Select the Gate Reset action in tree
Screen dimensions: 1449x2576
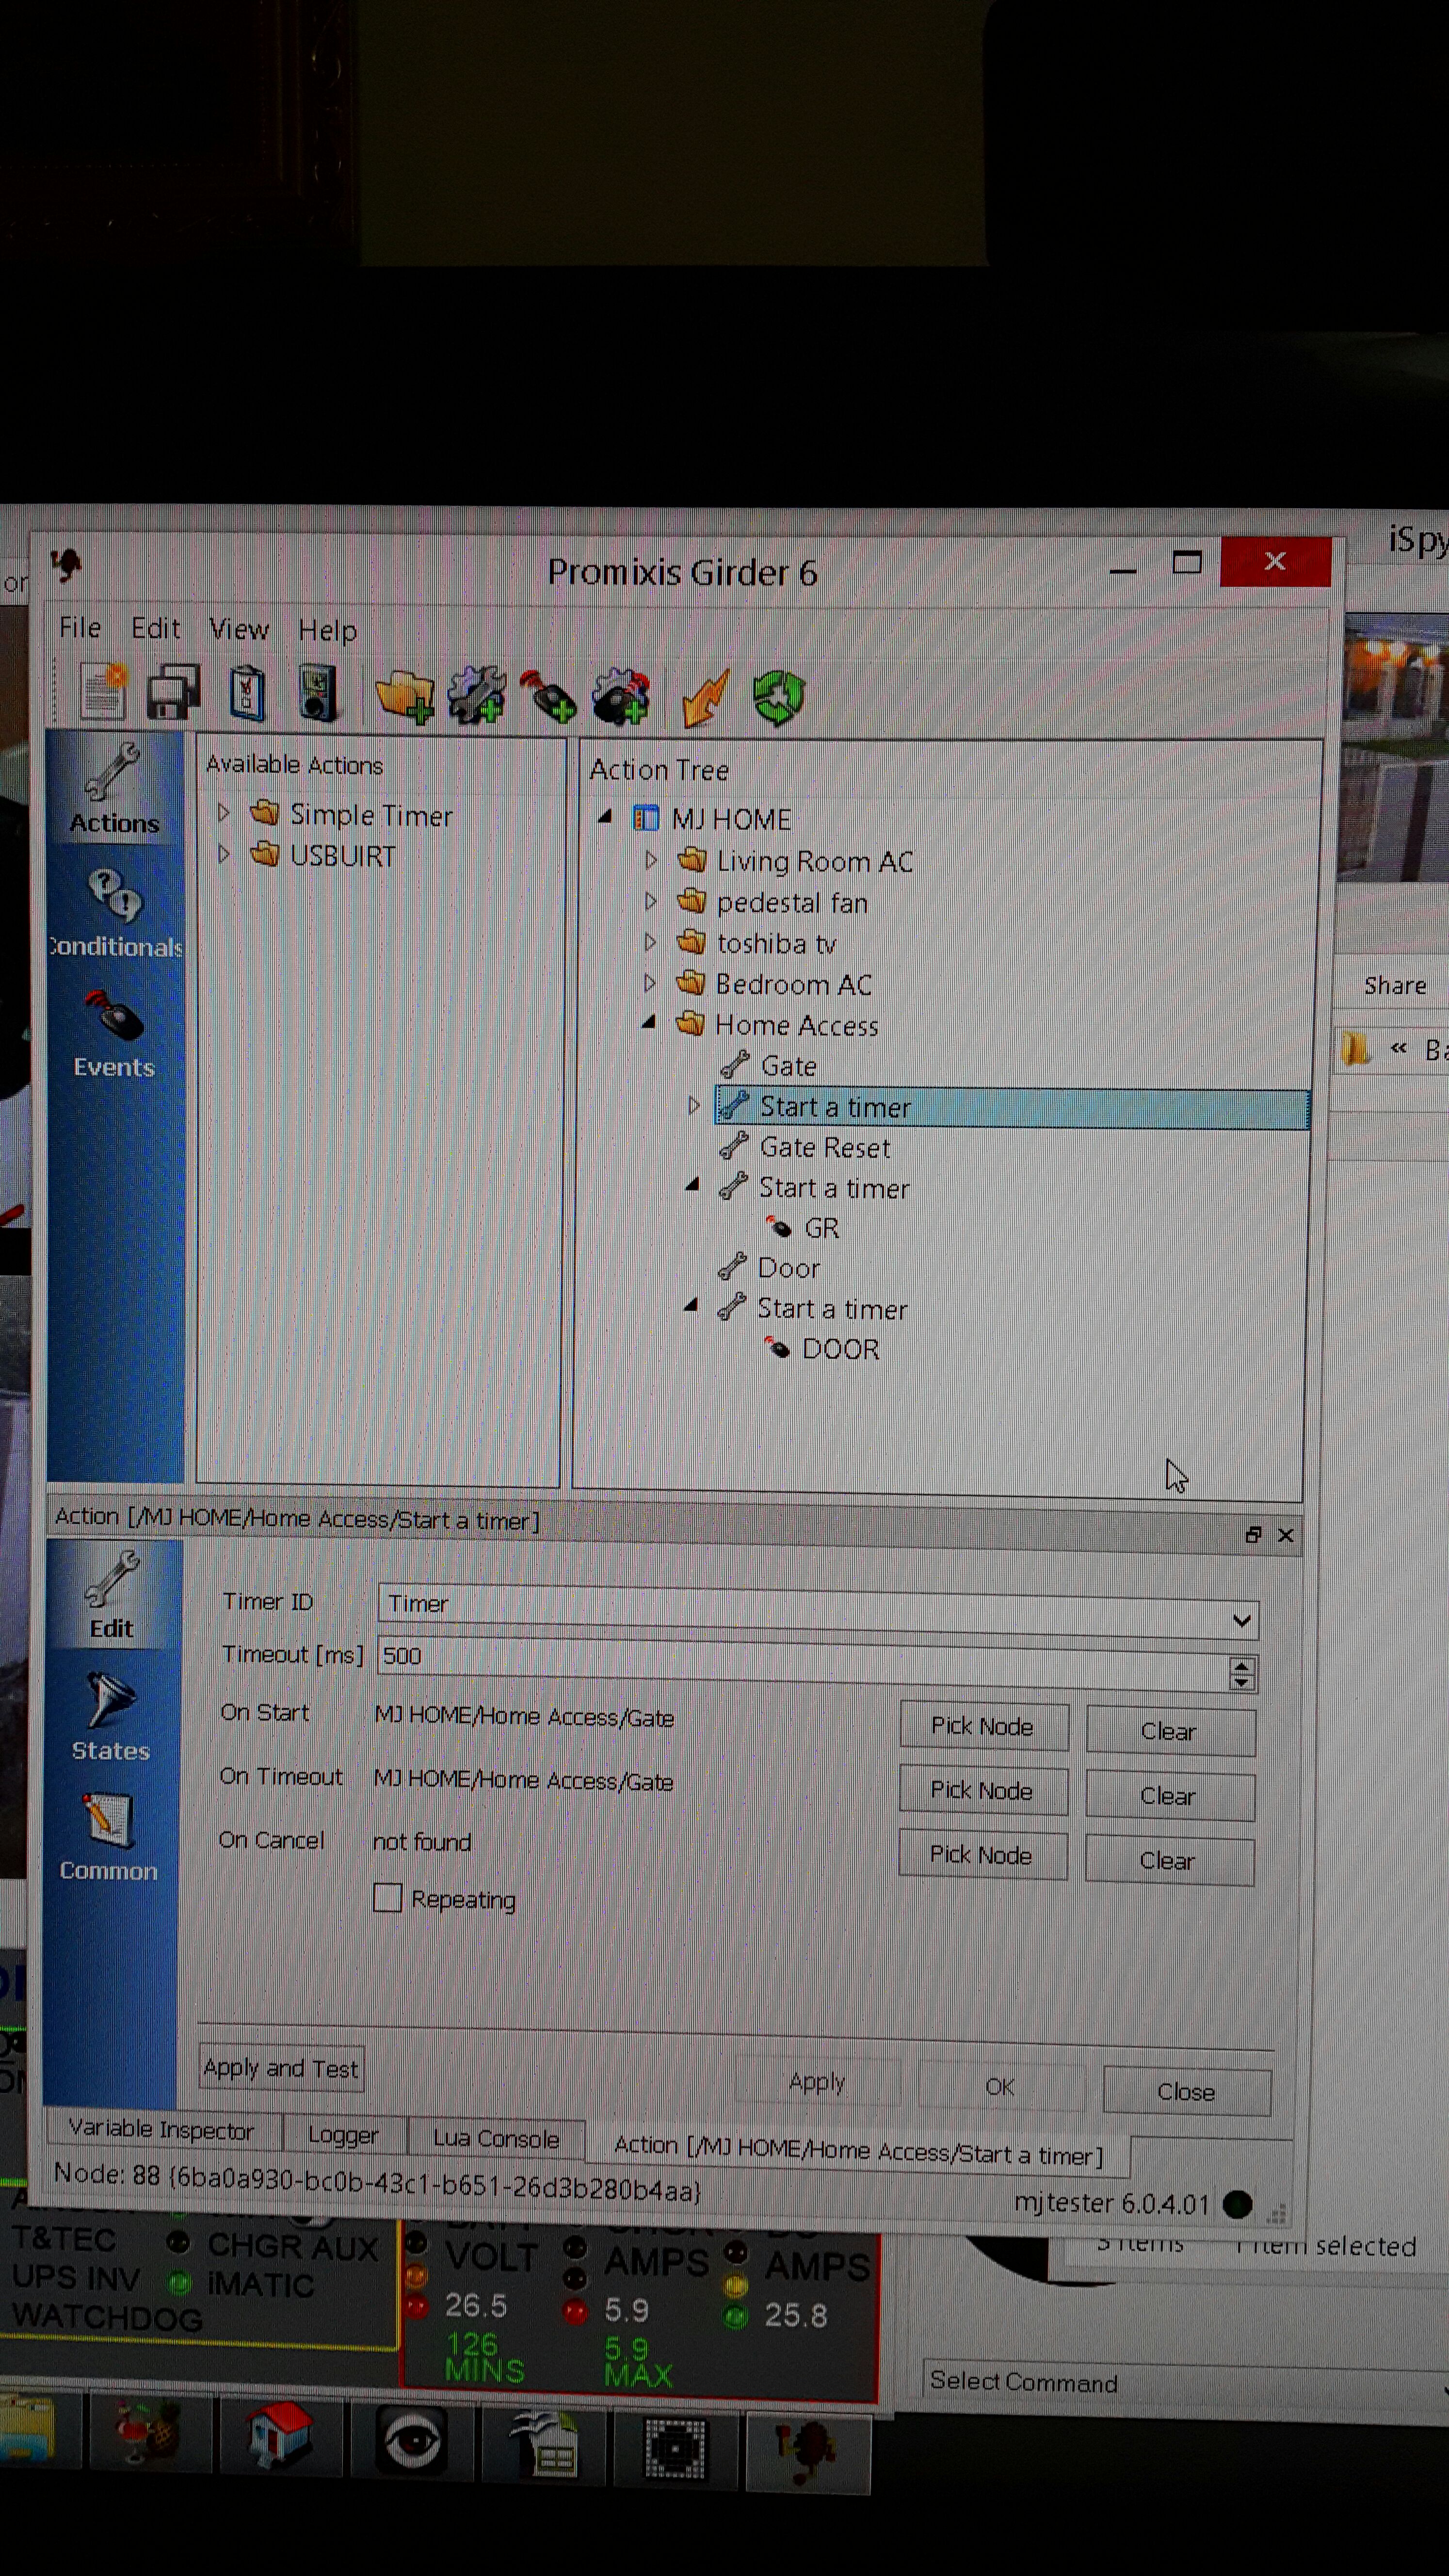click(x=825, y=1147)
